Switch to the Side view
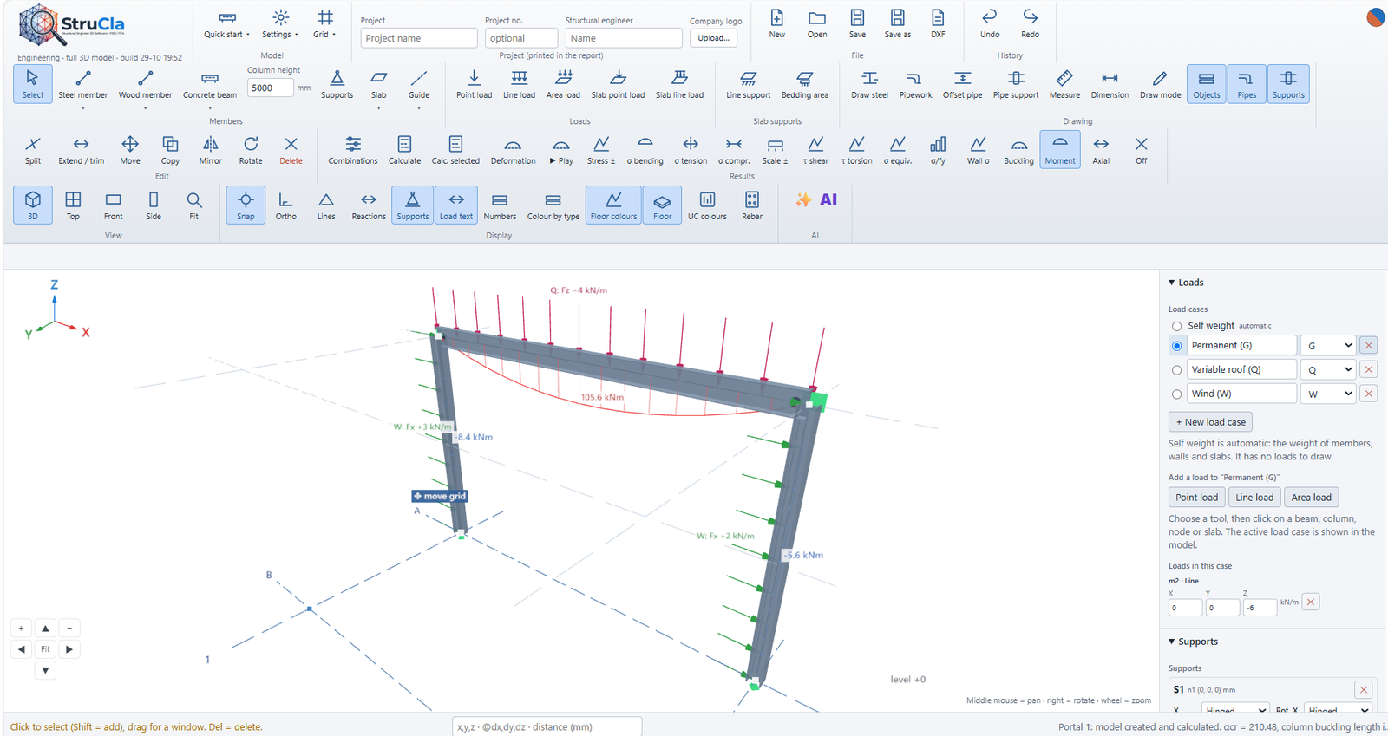1388x736 pixels. point(154,205)
